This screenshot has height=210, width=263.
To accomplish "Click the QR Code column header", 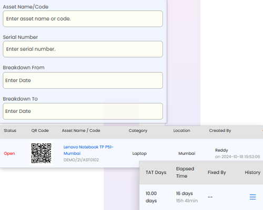I will click(40, 131).
